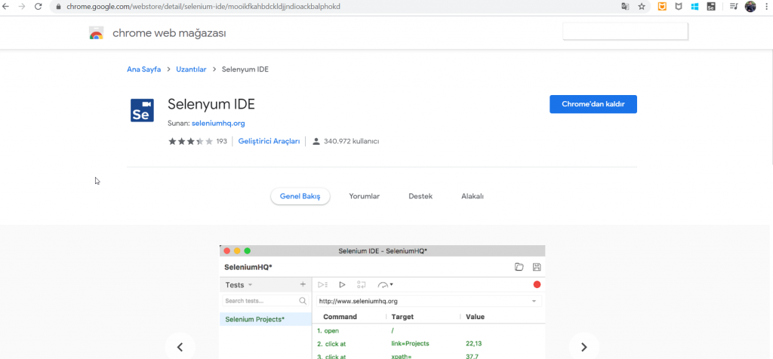Open the Chrome profile avatar

pyautogui.click(x=750, y=7)
